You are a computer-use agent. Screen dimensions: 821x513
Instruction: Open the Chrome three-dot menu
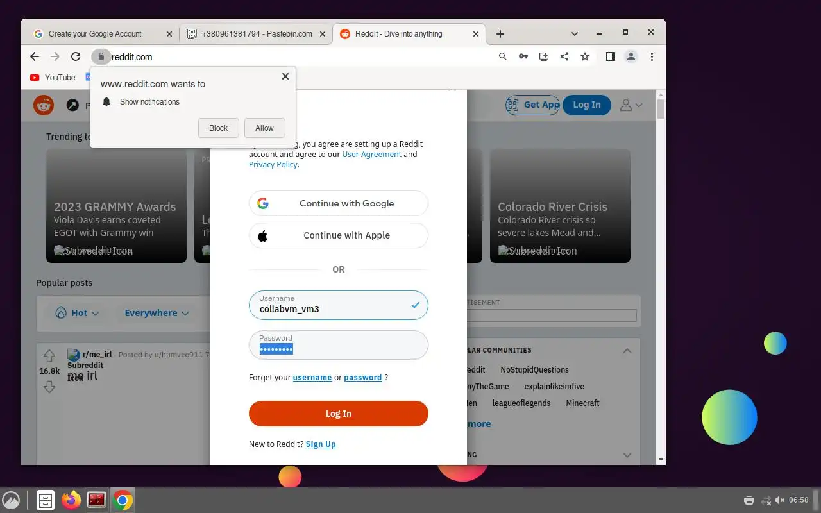tap(652, 56)
